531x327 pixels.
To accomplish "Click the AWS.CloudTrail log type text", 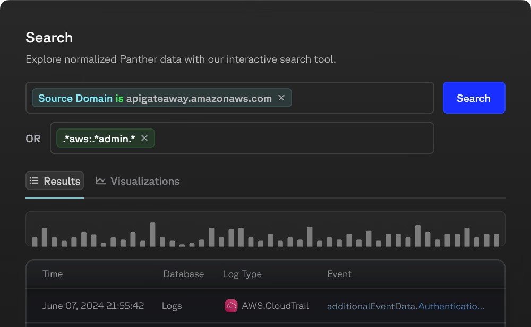I will pyautogui.click(x=275, y=306).
